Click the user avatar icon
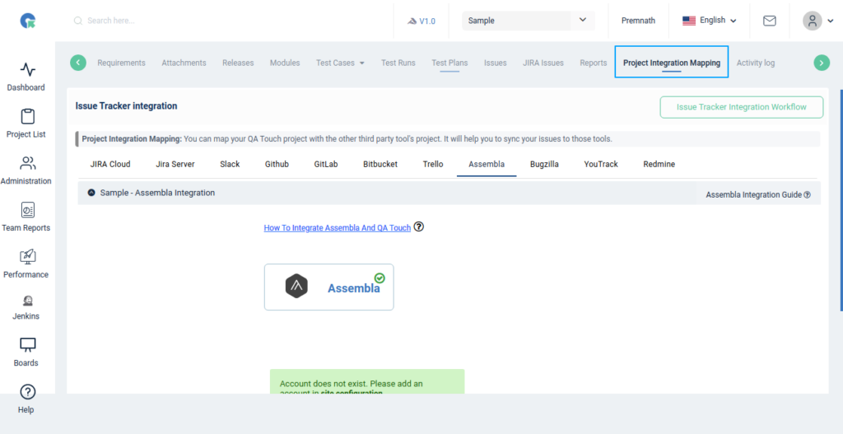843x434 pixels. (813, 21)
